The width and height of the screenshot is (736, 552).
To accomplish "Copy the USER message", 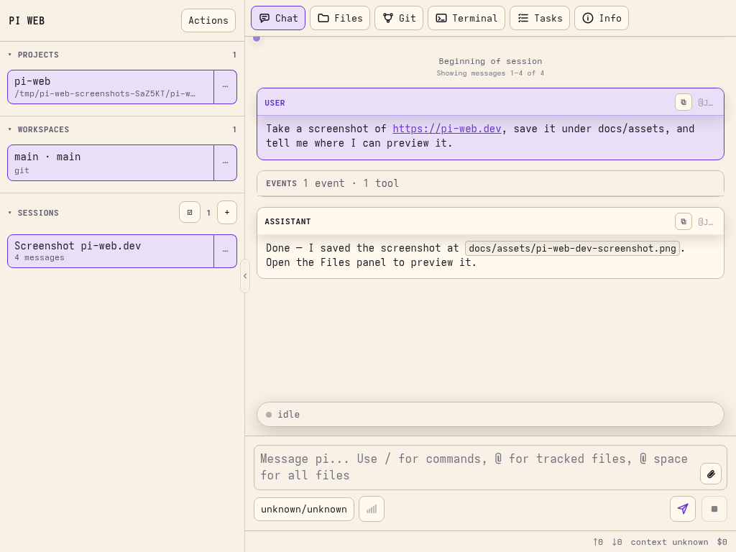I will pyautogui.click(x=684, y=102).
